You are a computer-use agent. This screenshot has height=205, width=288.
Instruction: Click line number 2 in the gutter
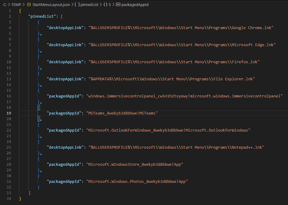10,16
